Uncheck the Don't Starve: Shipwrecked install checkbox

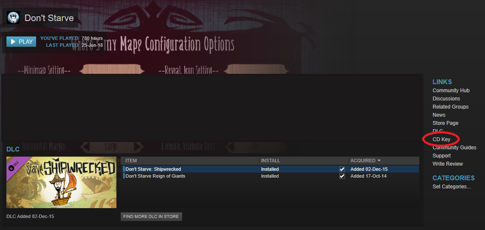pos(342,169)
